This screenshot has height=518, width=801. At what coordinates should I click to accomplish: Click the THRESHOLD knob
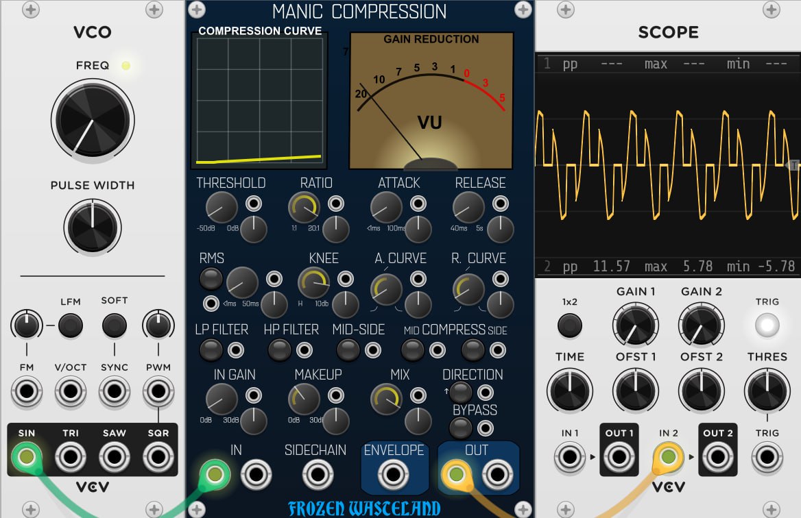(x=222, y=207)
